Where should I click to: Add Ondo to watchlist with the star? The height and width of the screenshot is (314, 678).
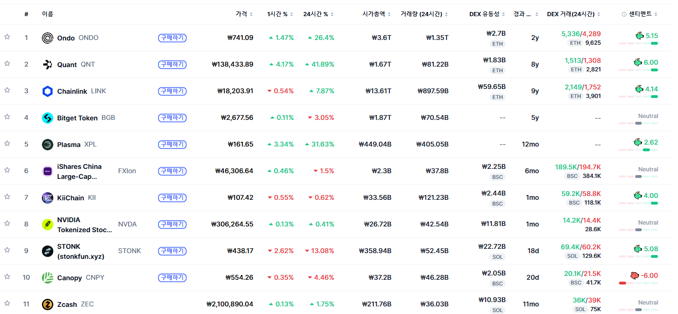tap(7, 37)
